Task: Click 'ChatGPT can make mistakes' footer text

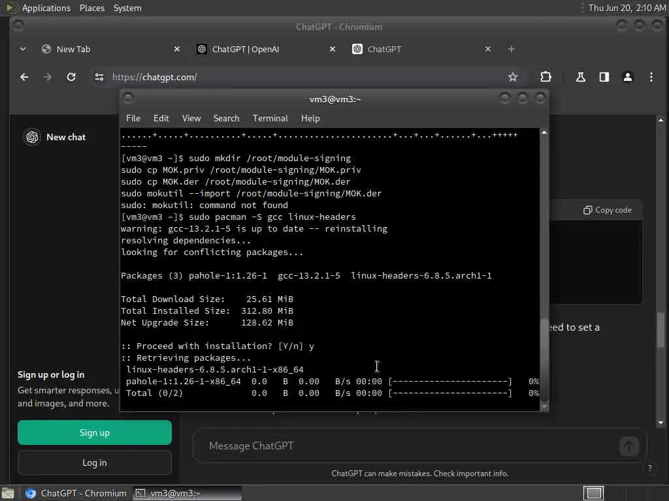Action: coord(420,474)
